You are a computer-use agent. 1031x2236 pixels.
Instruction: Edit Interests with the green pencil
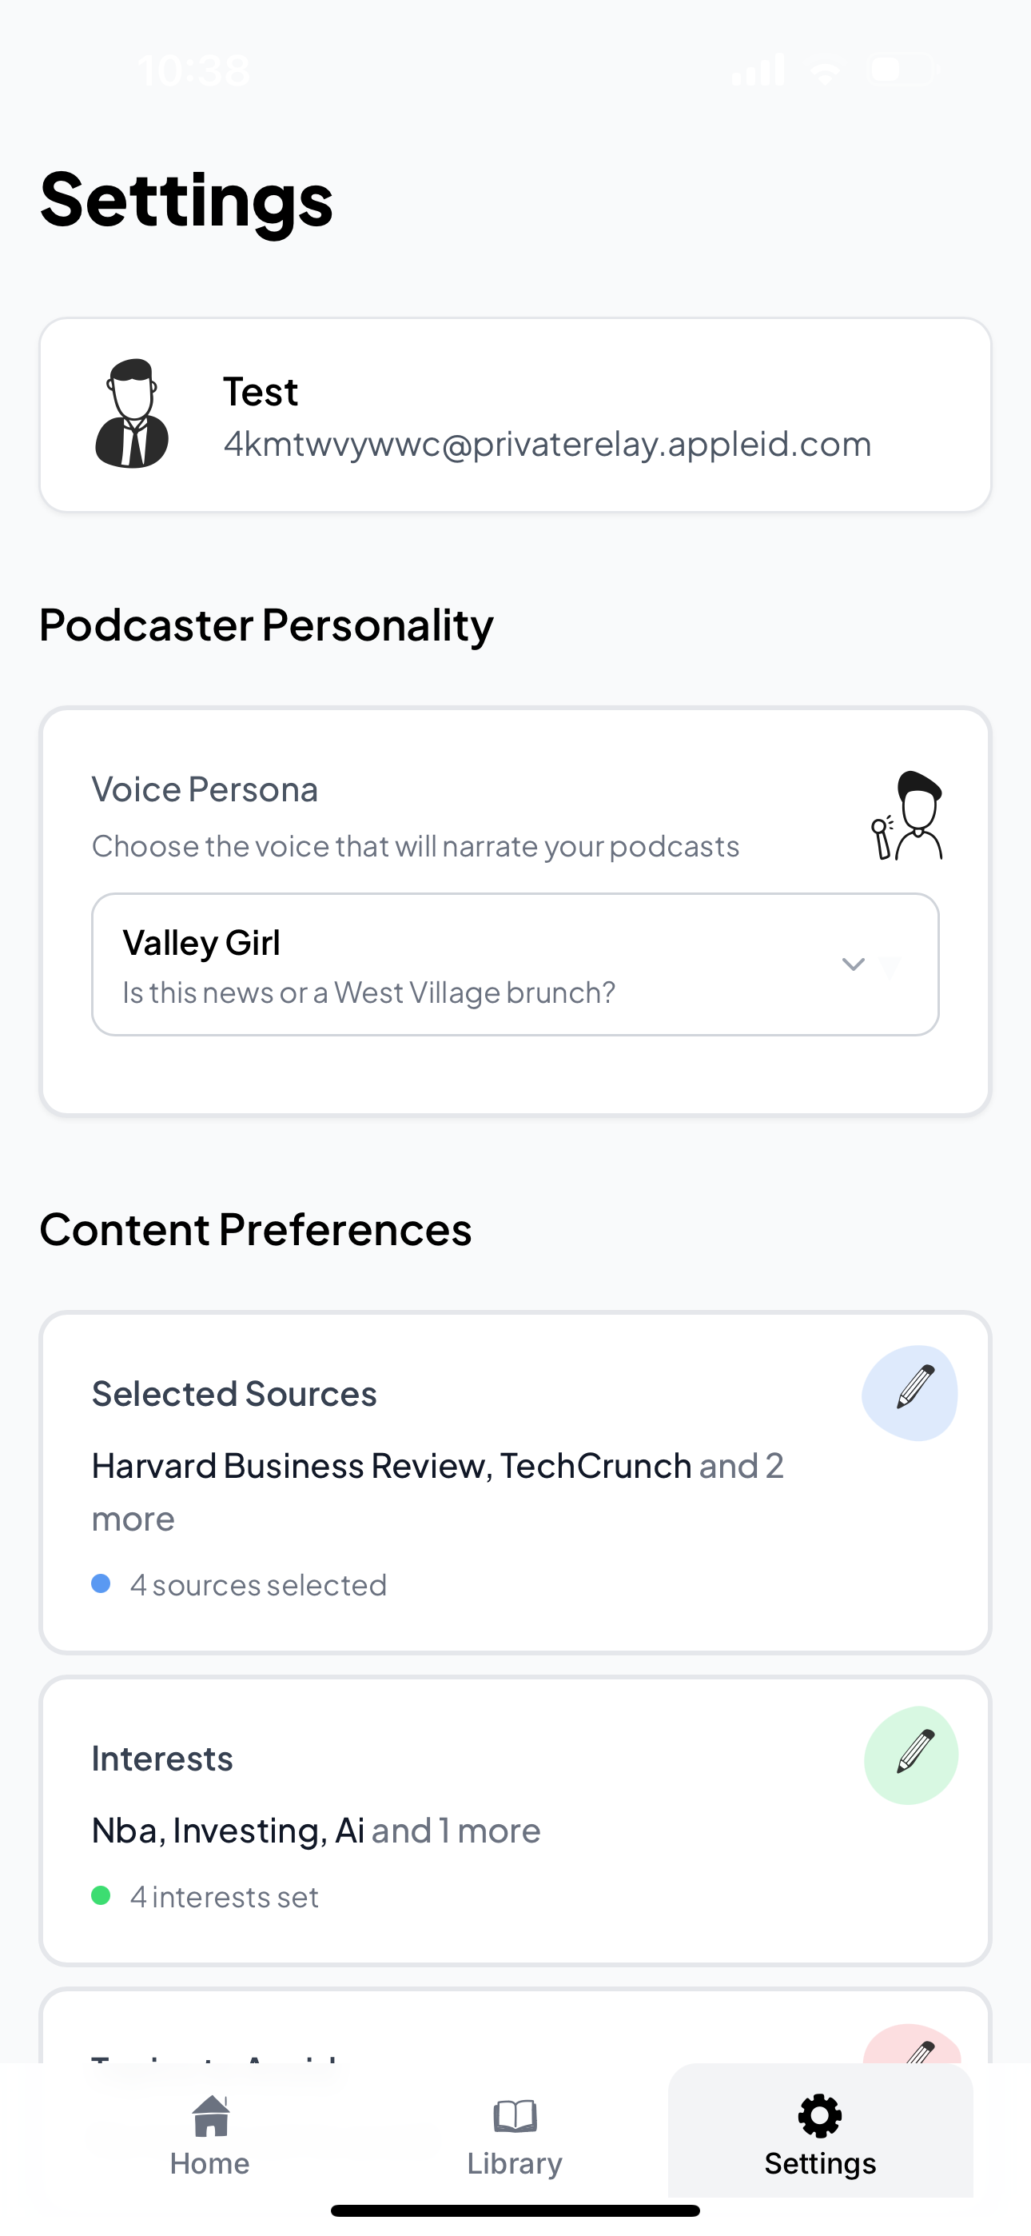(x=910, y=1755)
